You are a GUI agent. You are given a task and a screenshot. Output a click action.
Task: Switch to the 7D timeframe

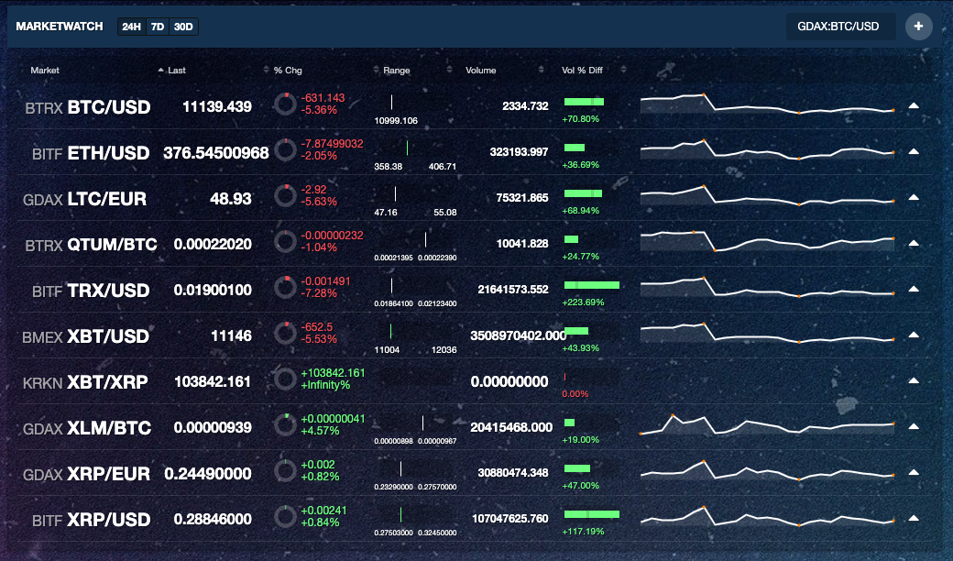coord(158,27)
